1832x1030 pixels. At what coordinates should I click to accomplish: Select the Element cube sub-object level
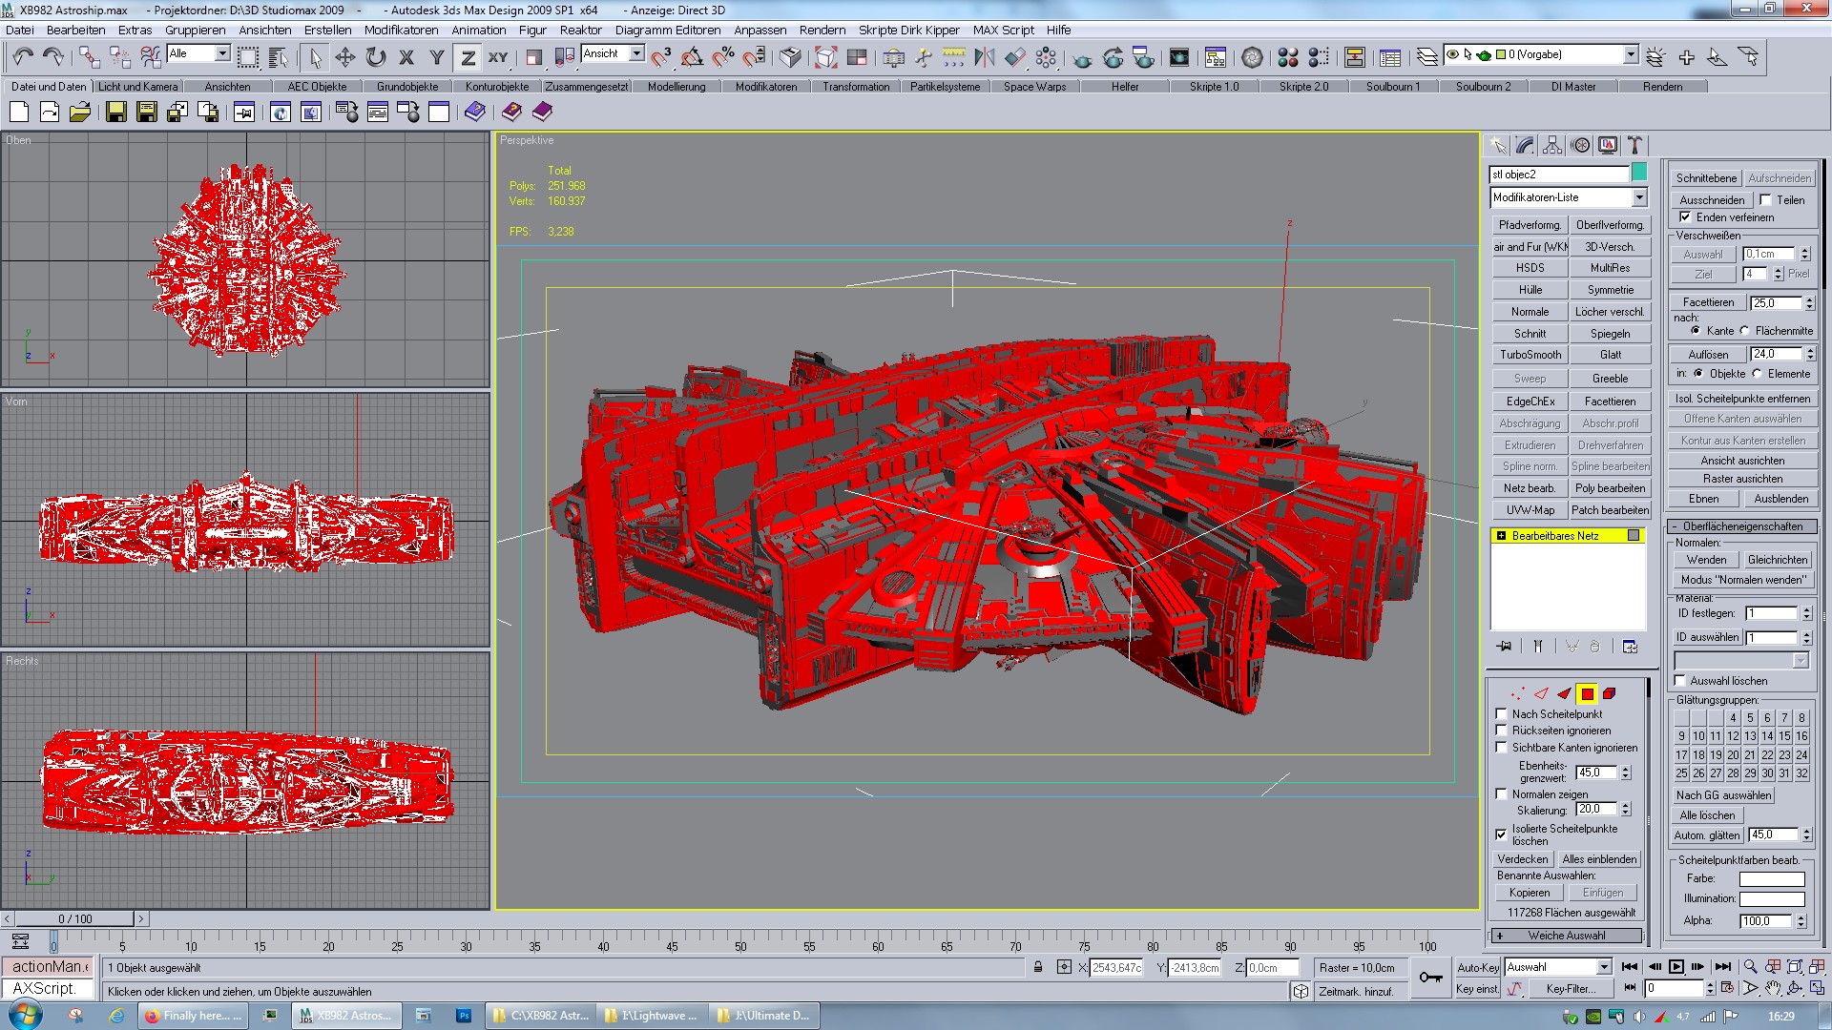[x=1610, y=693]
